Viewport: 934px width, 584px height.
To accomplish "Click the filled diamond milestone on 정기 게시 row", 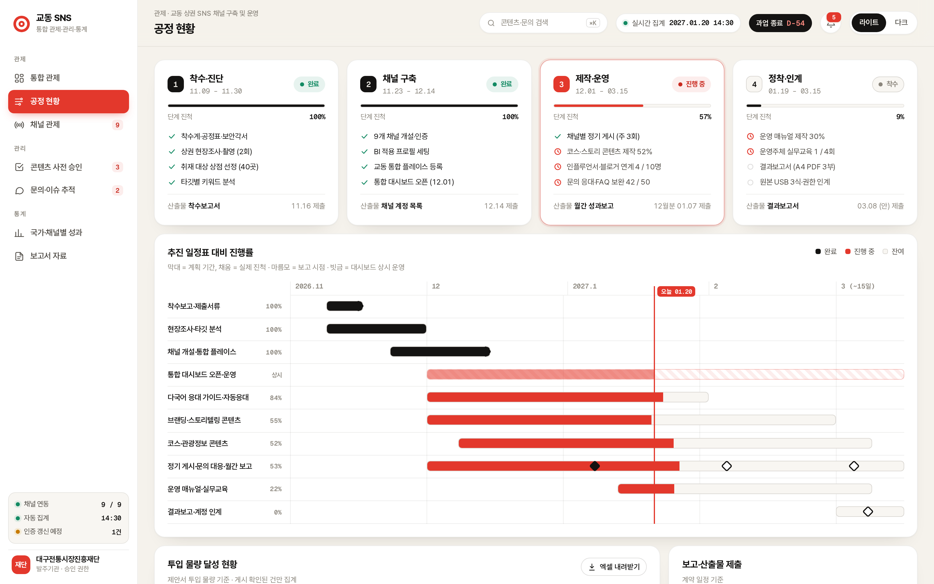I will pyautogui.click(x=595, y=466).
